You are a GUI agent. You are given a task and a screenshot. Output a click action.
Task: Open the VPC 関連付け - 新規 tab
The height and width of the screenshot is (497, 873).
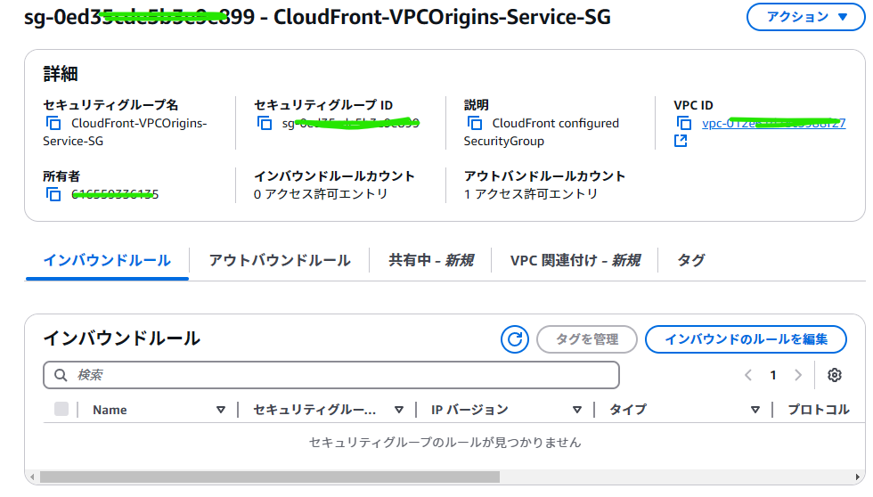(x=575, y=260)
